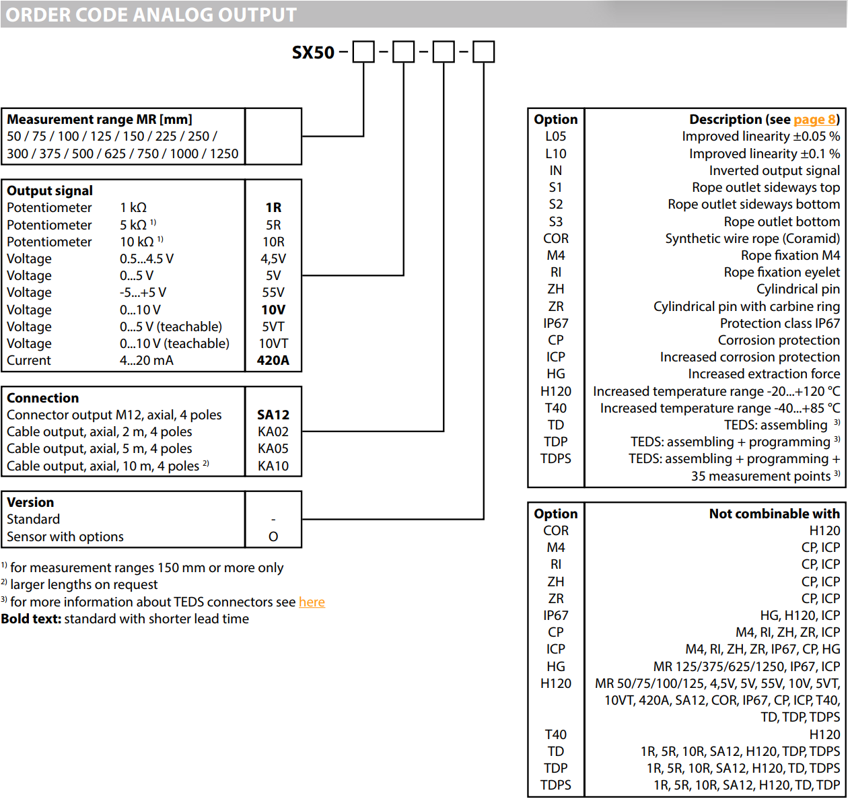This screenshot has width=848, height=799.
Task: Select output code '420A'
Action: (273, 360)
